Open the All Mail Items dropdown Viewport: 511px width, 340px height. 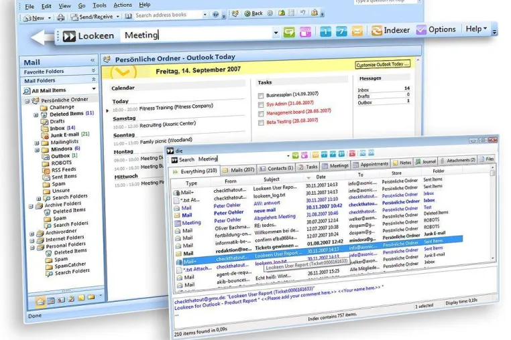94,88
